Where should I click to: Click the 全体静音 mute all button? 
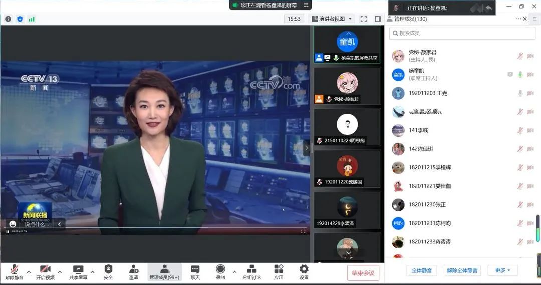point(421,270)
